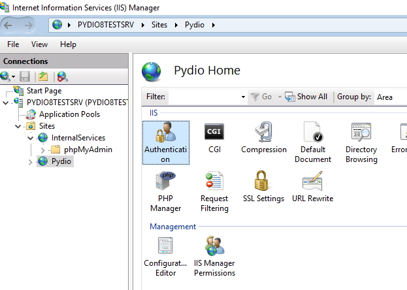
Task: Collapse the Sites tree node
Action: (18, 127)
